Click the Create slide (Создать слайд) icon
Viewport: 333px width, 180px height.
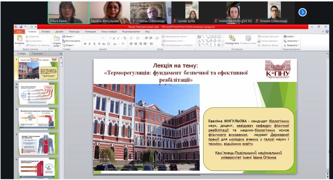pos(57,39)
